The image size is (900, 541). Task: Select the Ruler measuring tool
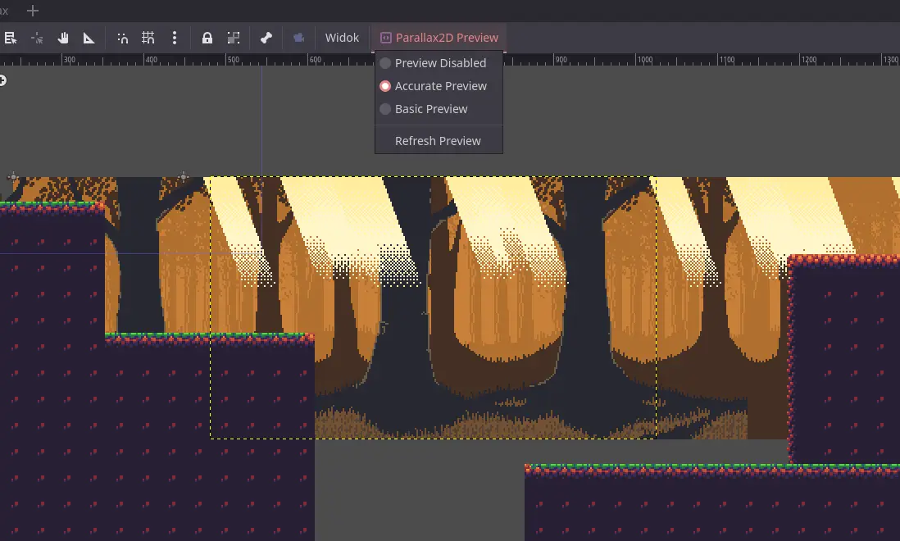(x=89, y=38)
